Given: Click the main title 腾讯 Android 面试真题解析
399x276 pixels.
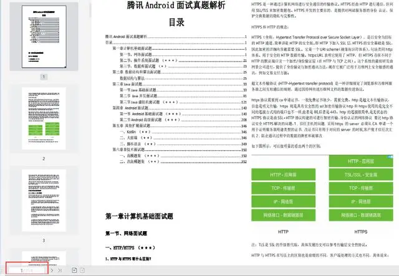Looking at the screenshot, I should pyautogui.click(x=176, y=5).
